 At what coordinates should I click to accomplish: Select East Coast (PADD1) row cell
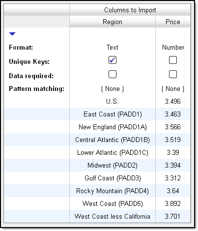113,114
